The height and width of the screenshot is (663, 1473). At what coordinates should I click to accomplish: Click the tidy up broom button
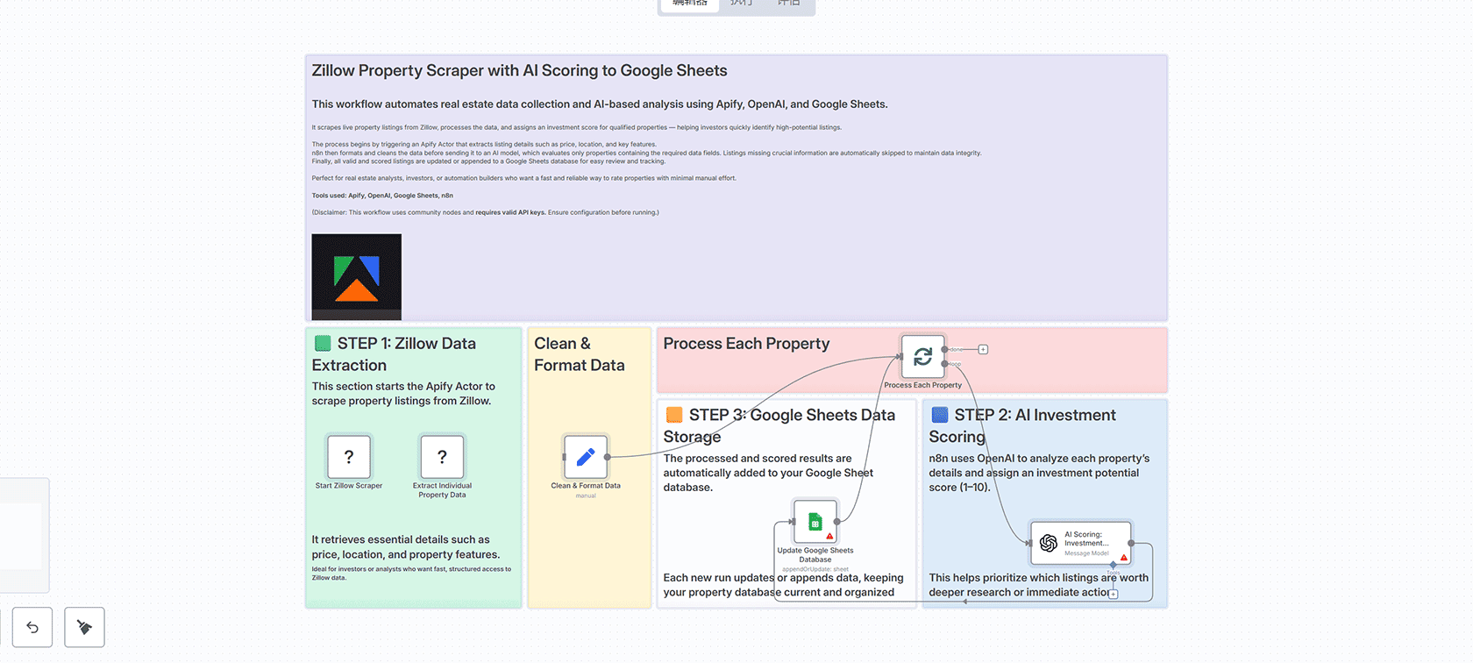click(84, 627)
